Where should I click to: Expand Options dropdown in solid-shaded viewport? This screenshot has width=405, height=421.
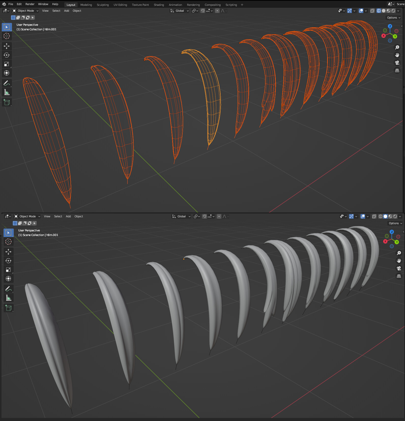[395, 223]
